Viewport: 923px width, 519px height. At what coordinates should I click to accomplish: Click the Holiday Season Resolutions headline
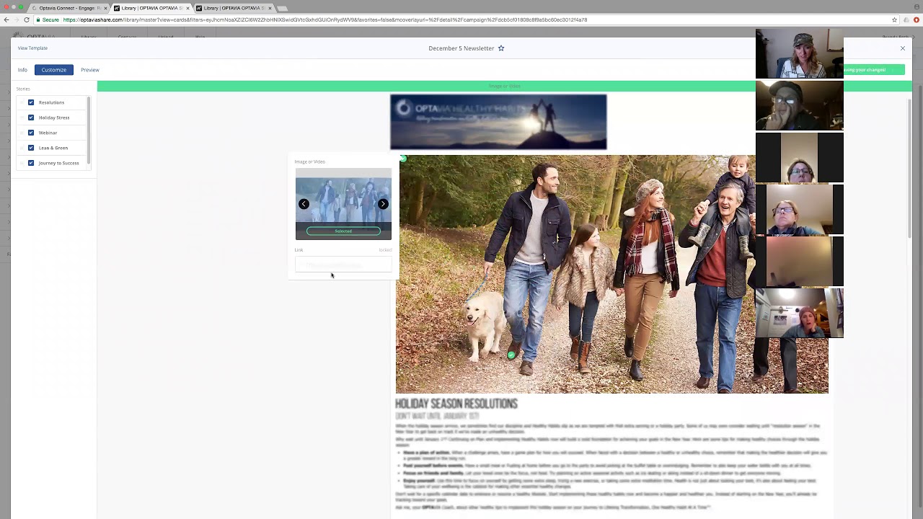[x=456, y=404]
